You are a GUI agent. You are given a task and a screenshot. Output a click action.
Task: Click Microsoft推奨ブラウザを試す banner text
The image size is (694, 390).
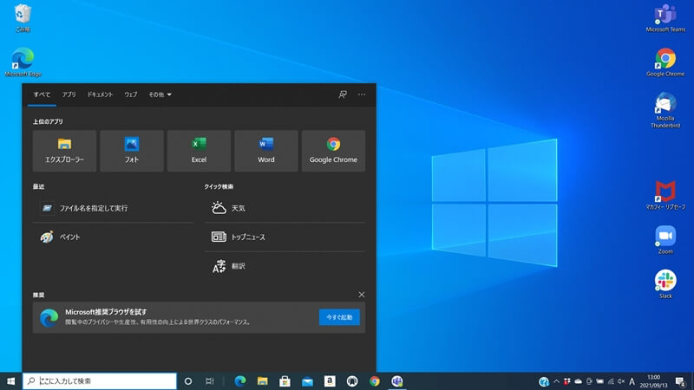coord(106,312)
